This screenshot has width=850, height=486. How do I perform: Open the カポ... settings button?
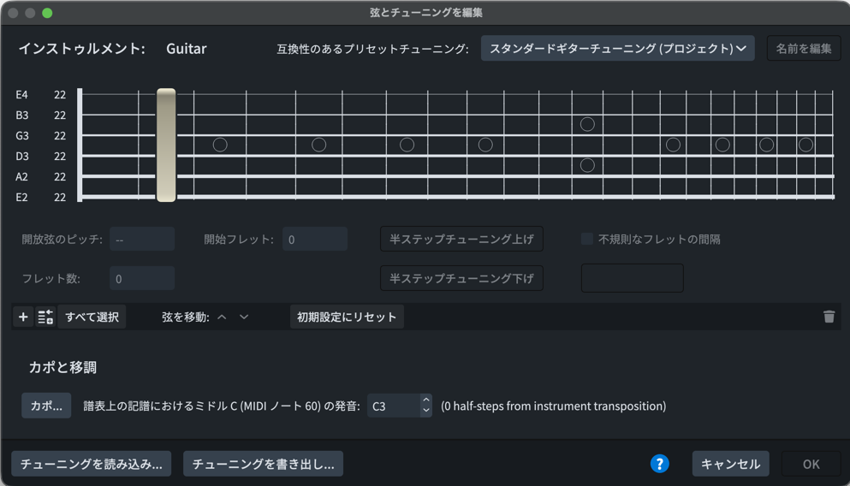tap(46, 406)
